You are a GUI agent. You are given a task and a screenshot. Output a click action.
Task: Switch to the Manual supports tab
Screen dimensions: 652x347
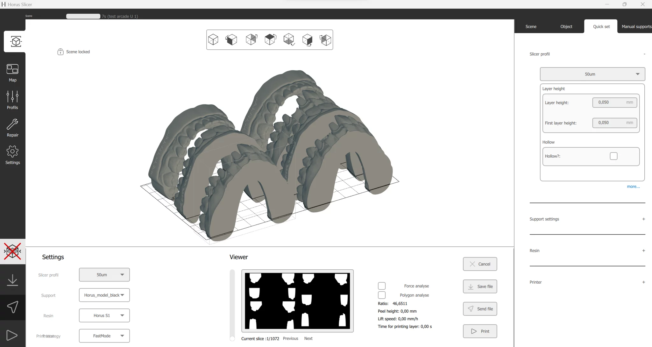coord(636,26)
